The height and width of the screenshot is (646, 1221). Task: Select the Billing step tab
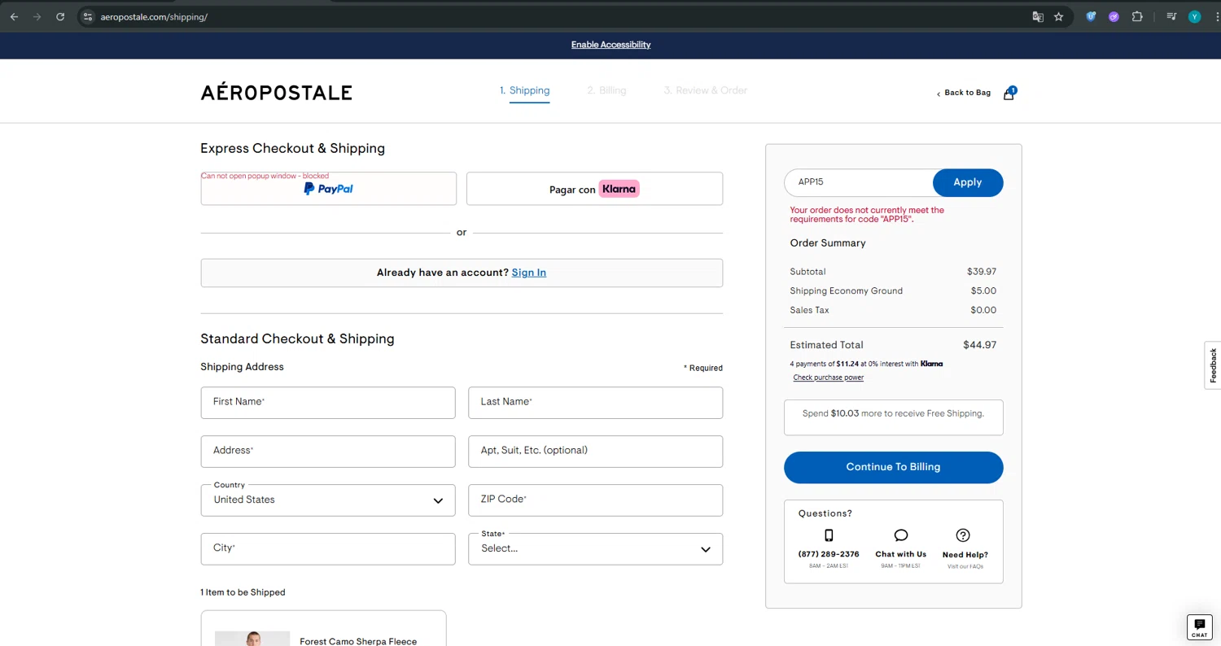[607, 90]
